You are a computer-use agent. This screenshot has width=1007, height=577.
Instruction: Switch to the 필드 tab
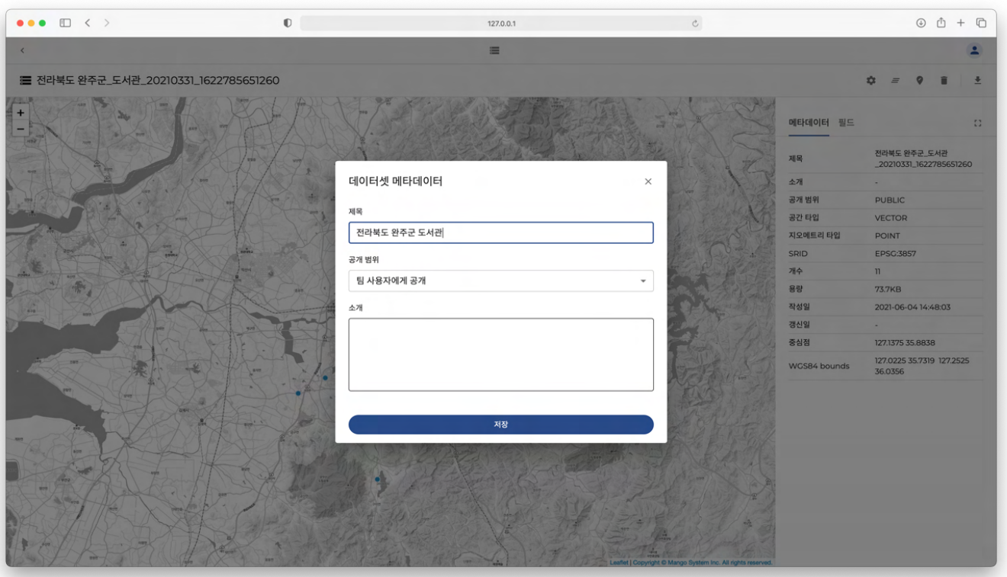[846, 123]
